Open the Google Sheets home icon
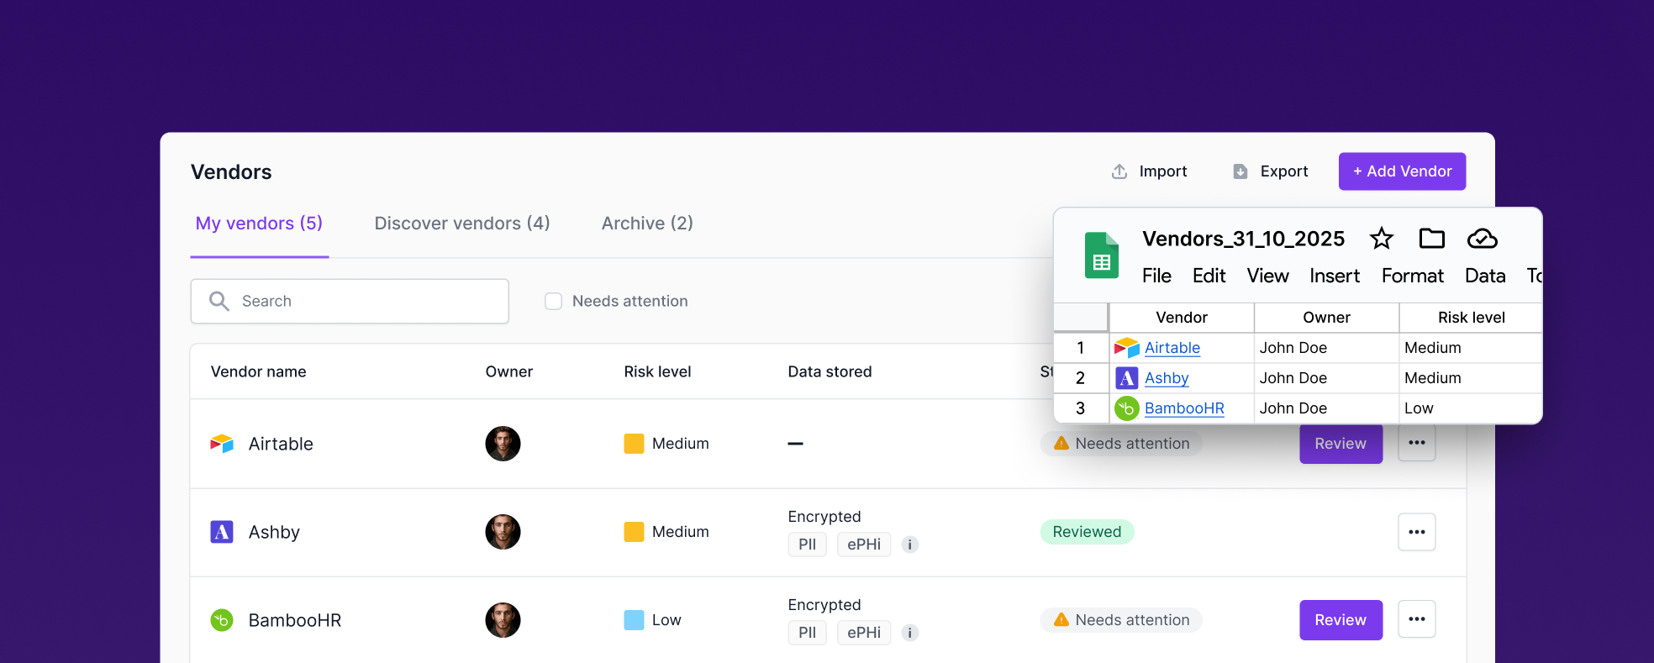1654x663 pixels. pos(1102,255)
